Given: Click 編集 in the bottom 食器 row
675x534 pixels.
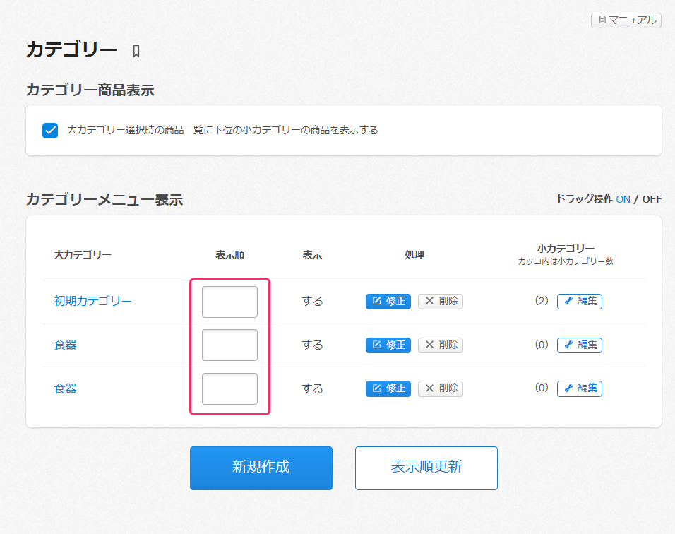Looking at the screenshot, I should click(x=579, y=388).
